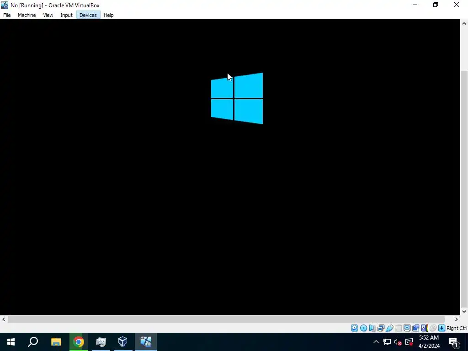Minimize the VirtualBox window
Image resolution: width=468 pixels, height=351 pixels.
pos(415,5)
